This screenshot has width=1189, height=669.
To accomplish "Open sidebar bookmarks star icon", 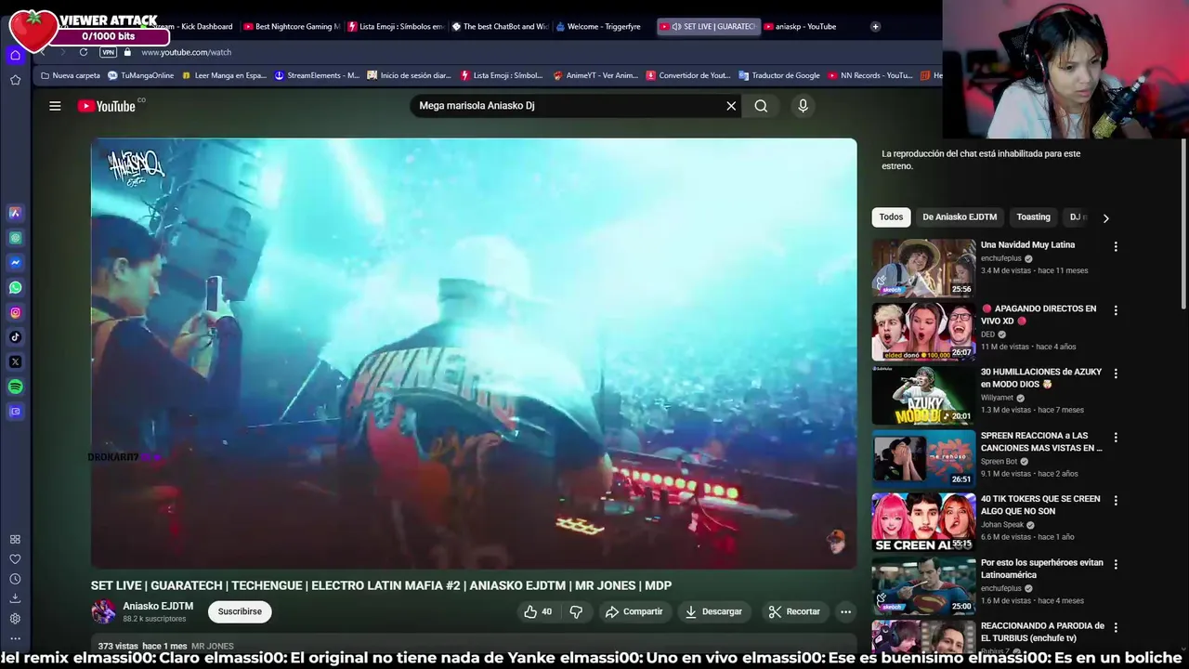I will pos(15,81).
